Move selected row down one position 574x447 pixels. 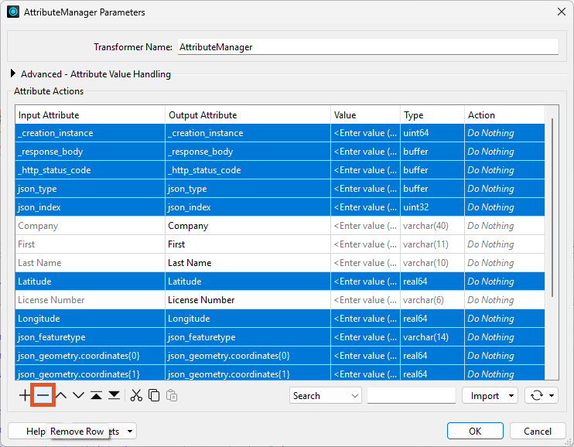point(78,395)
